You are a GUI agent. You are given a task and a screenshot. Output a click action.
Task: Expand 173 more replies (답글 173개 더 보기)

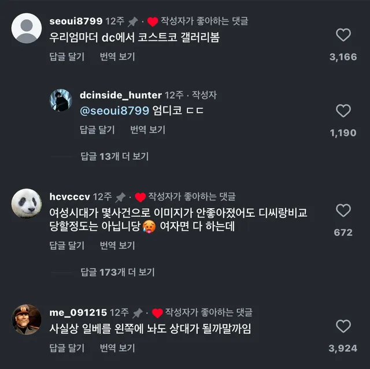(117, 272)
